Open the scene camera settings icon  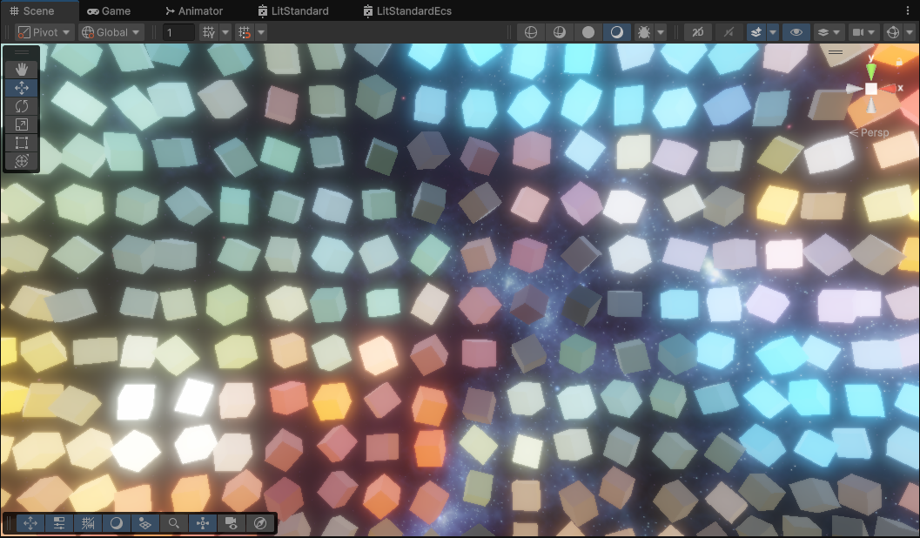(860, 32)
